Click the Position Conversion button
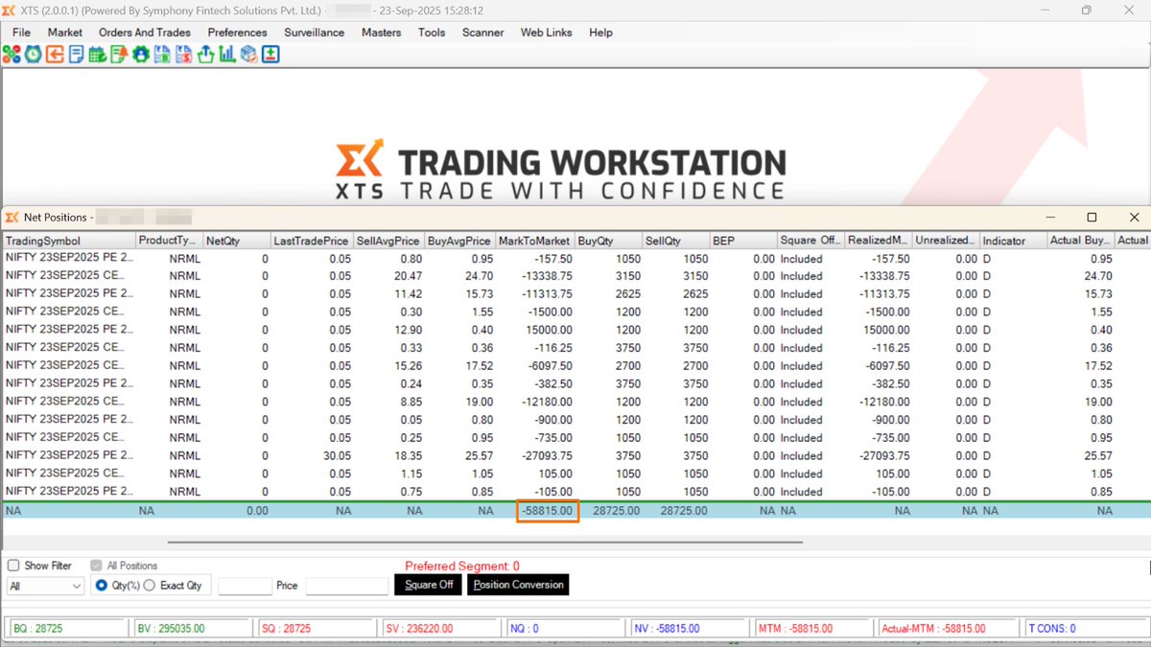1151x647 pixels. [x=517, y=585]
